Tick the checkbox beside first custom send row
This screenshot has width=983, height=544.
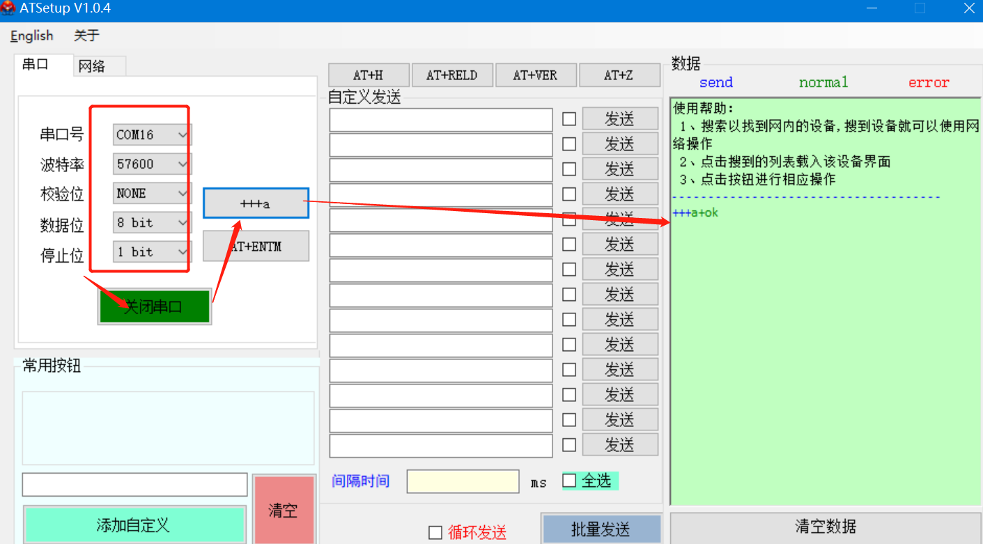pos(569,119)
